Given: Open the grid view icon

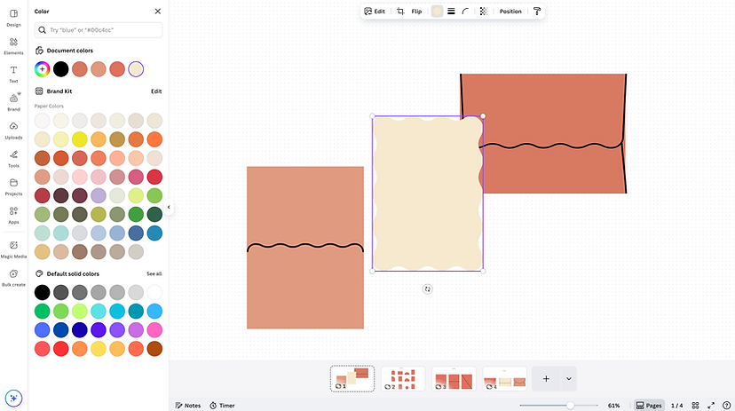Looking at the screenshot, I should (x=696, y=406).
